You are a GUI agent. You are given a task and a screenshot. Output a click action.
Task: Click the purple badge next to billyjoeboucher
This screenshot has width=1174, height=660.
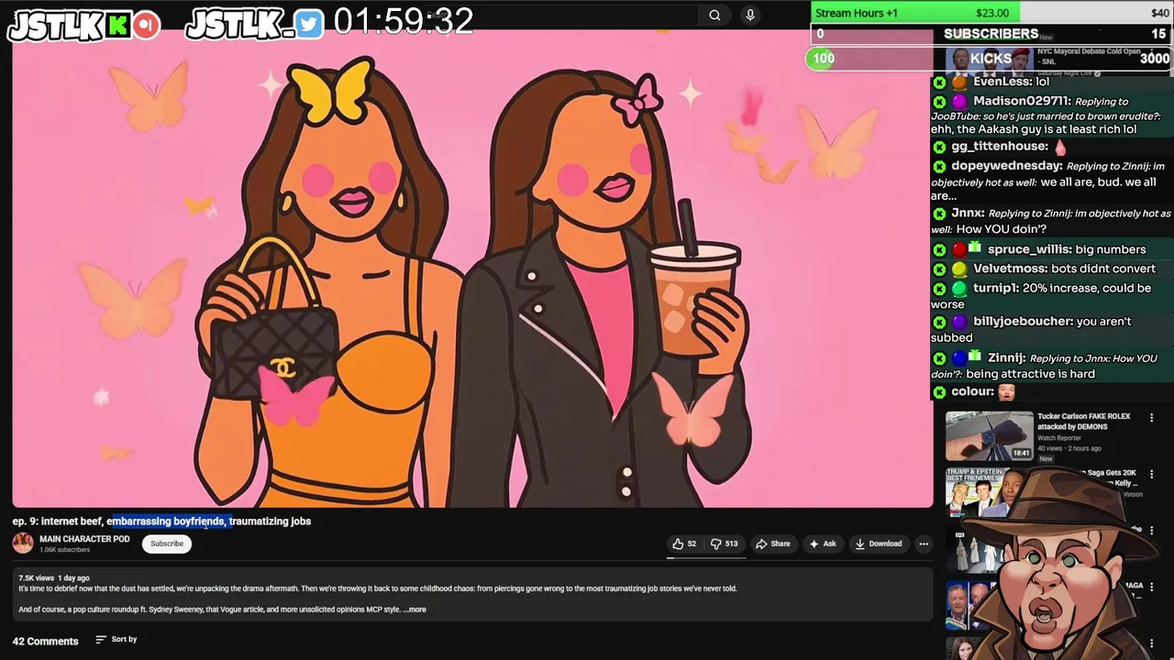pyautogui.click(x=959, y=323)
